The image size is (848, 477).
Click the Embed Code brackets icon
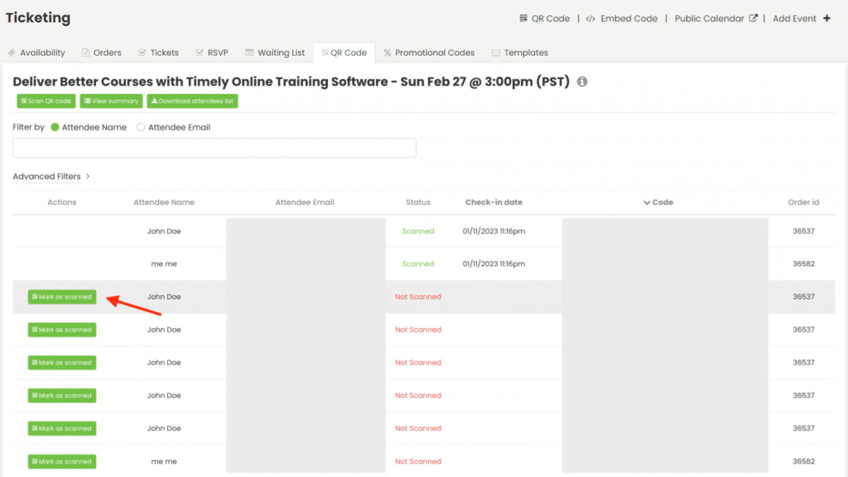click(x=591, y=19)
